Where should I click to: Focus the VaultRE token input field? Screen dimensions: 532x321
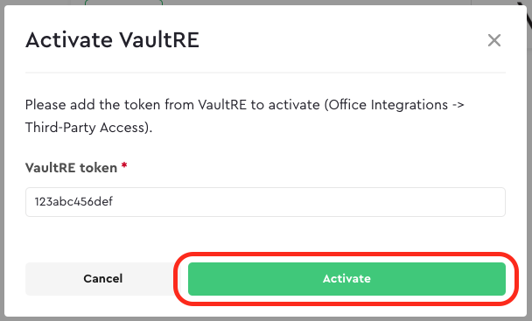click(x=265, y=202)
